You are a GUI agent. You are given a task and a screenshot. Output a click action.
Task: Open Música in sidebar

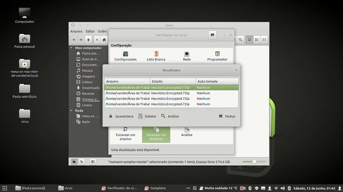click(x=85, y=70)
